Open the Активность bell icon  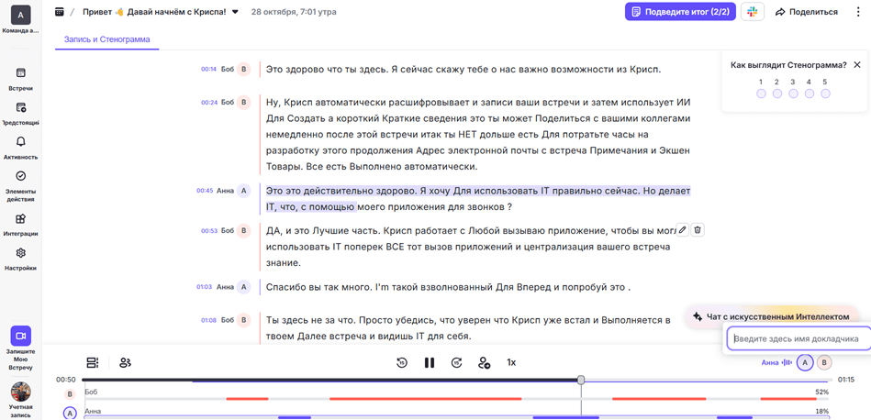coord(20,147)
